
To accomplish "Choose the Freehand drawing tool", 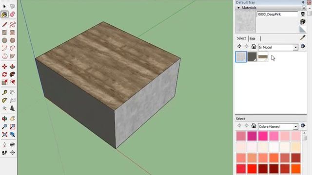I will click(x=12, y=25).
